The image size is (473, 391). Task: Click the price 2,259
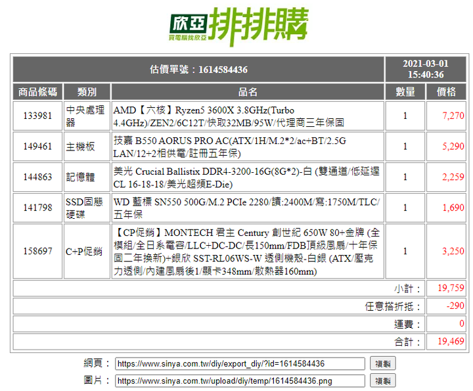click(x=453, y=177)
